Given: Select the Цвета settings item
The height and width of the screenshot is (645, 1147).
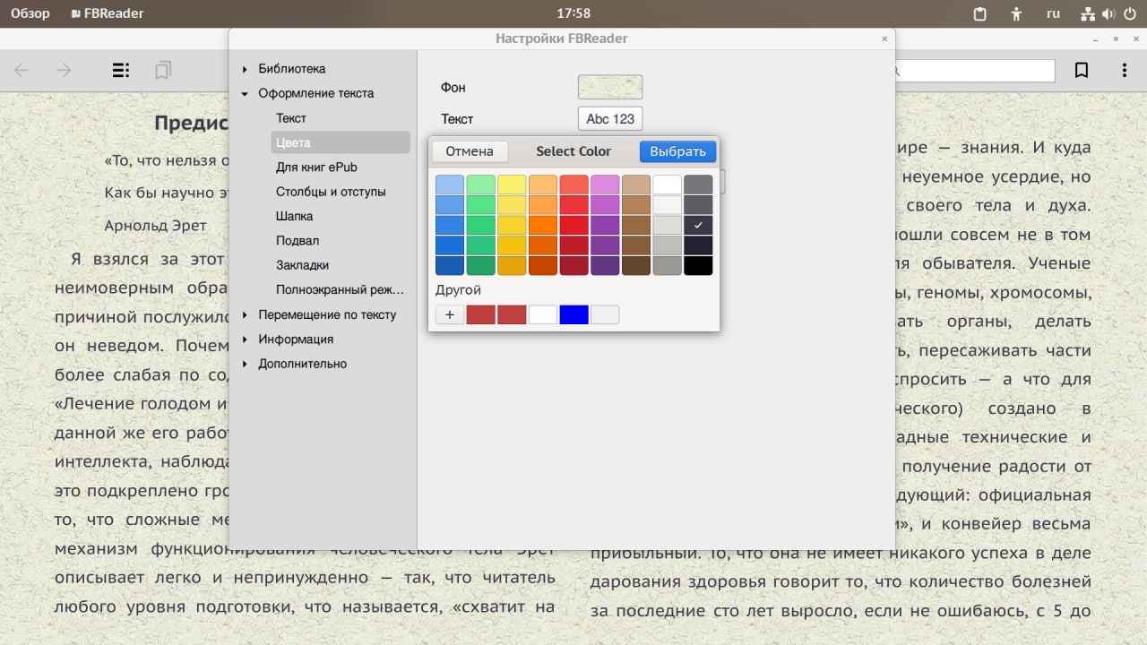Looking at the screenshot, I should tap(341, 142).
